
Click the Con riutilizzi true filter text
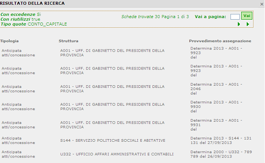tap(20, 19)
